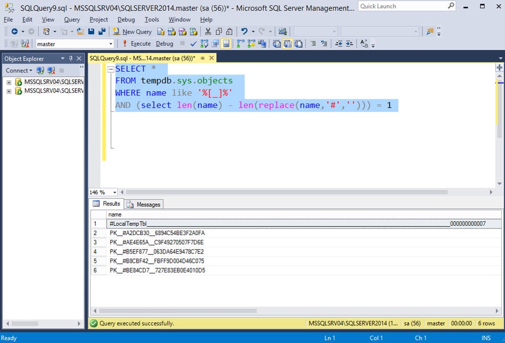Screen dimensions: 505x343
Task: Click the Copy icon
Action: pyautogui.click(x=219, y=31)
